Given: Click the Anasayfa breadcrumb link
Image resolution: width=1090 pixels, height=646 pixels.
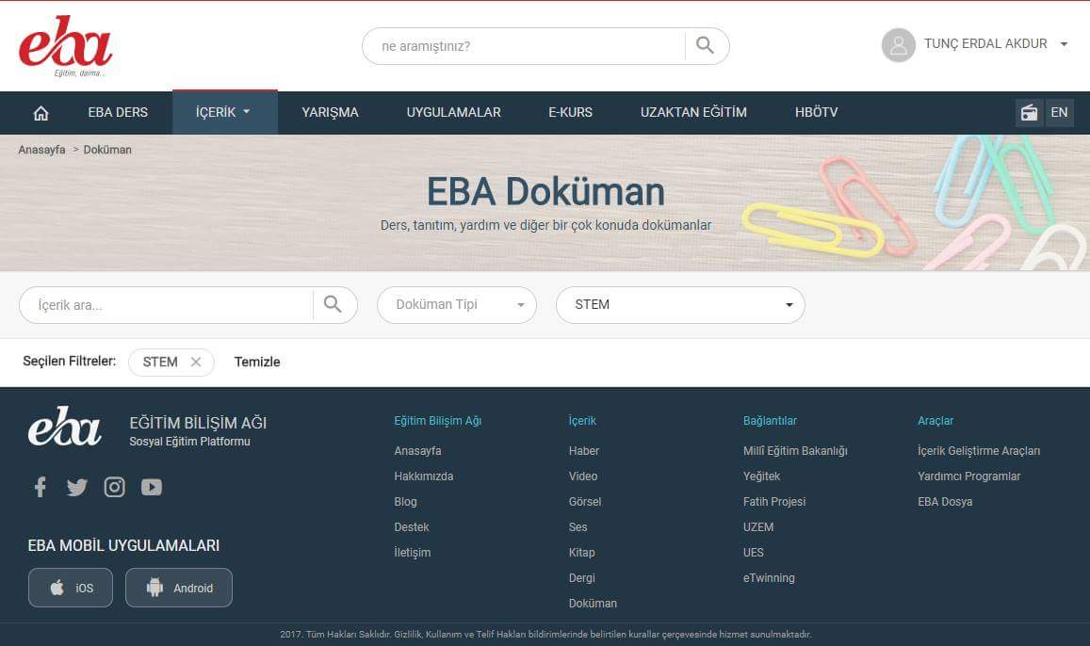Looking at the screenshot, I should (x=41, y=150).
